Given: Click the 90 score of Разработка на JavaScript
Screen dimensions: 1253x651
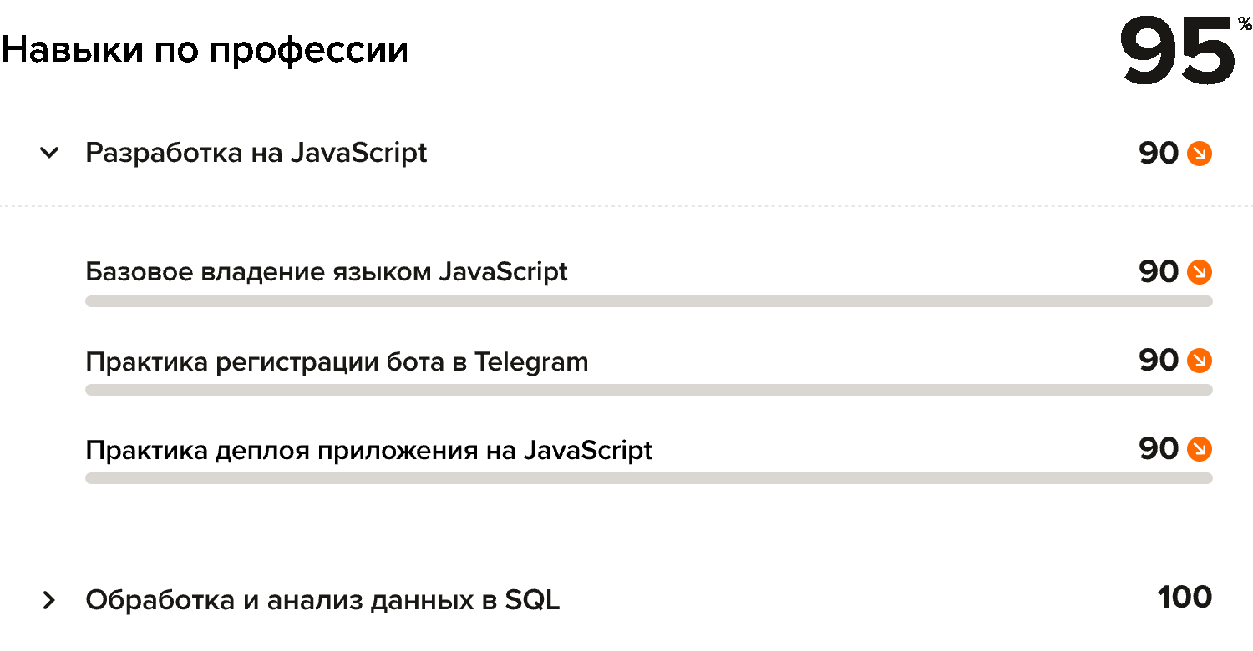Looking at the screenshot, I should [x=1159, y=154].
